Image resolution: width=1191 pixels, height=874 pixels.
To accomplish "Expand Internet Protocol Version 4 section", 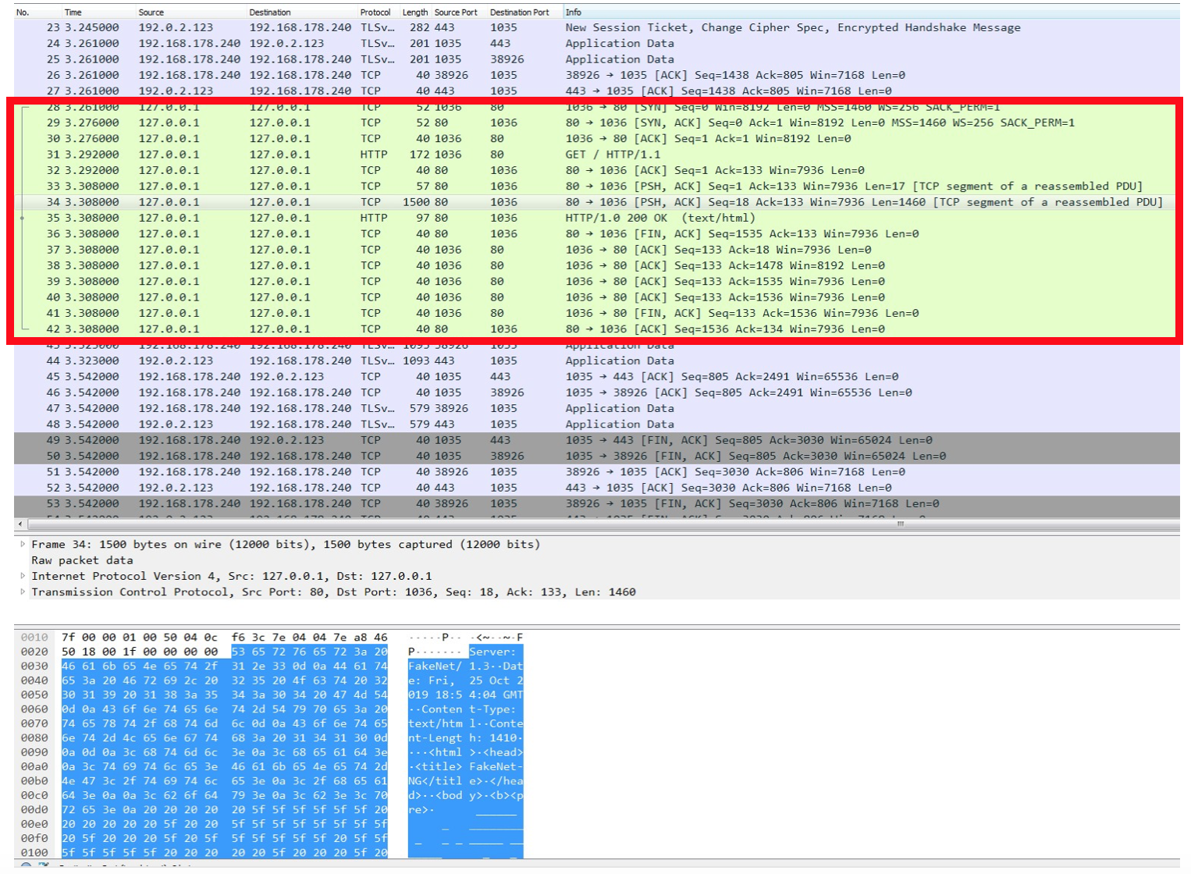I will click(x=22, y=576).
